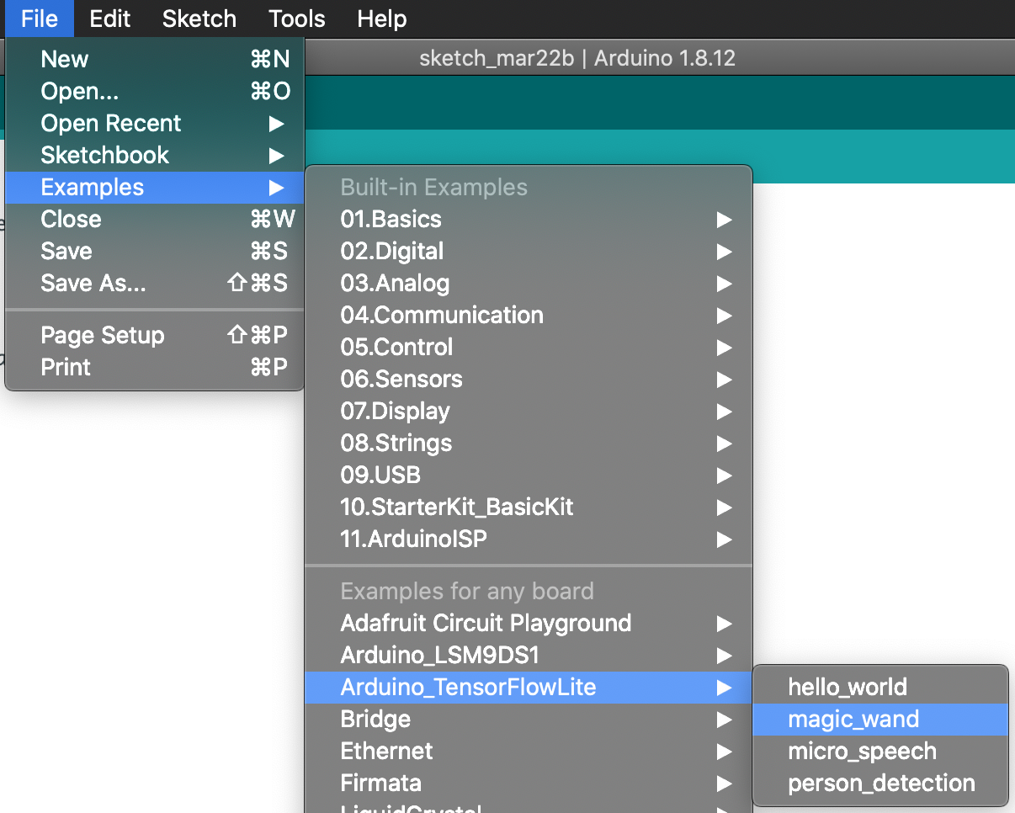This screenshot has width=1015, height=813.
Task: Expand the 01.Basics examples submenu
Action: [x=391, y=220]
